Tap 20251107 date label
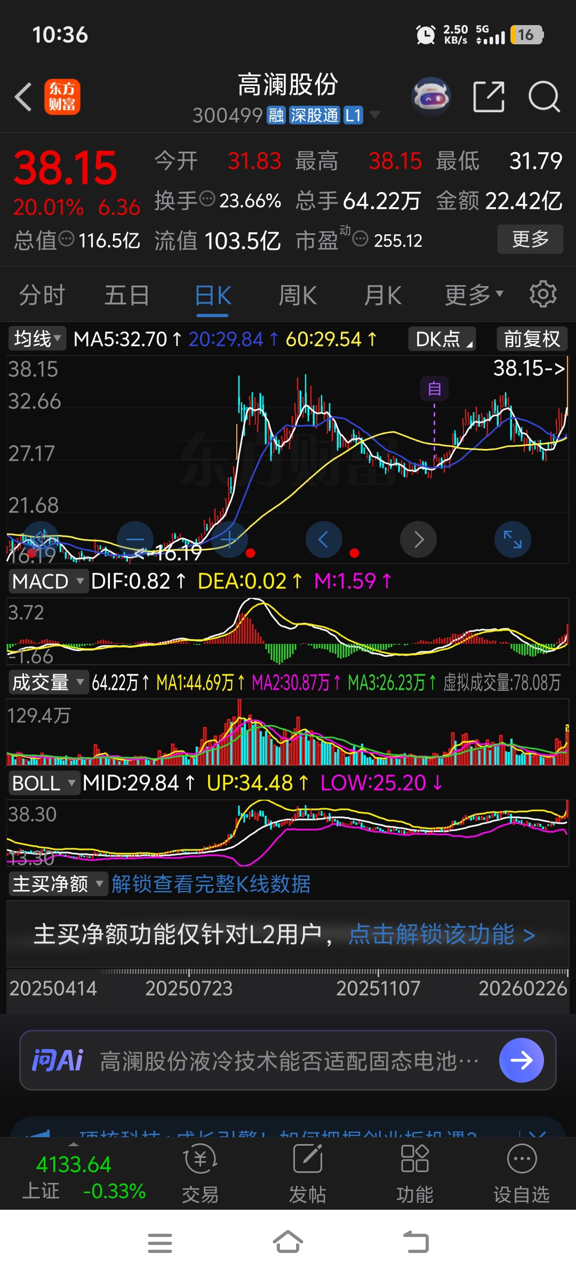 (x=378, y=988)
